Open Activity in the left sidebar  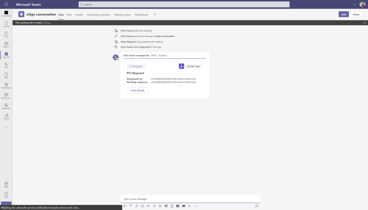[6, 24]
